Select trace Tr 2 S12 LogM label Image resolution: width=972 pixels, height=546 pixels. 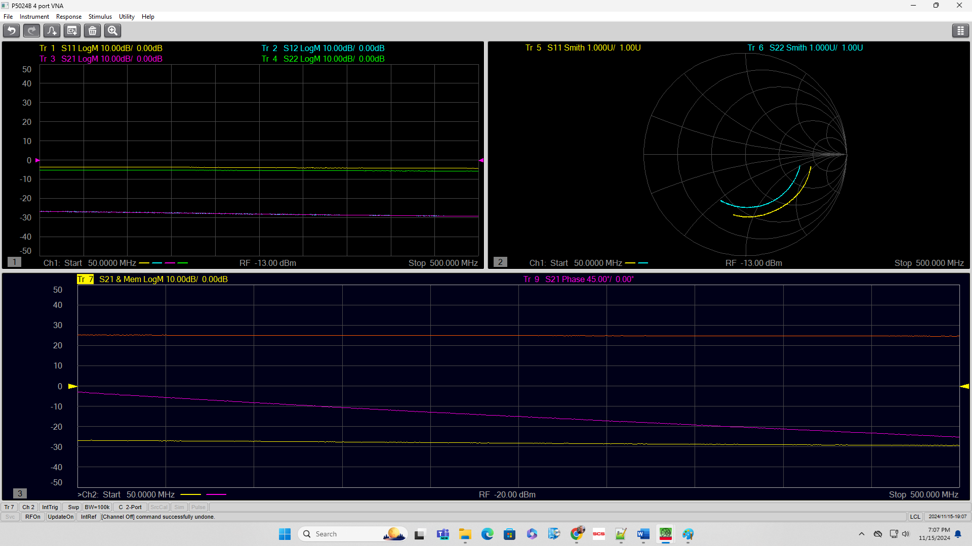[323, 48]
